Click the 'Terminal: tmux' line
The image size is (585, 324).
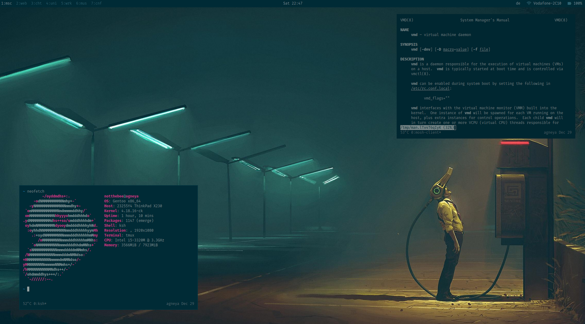pos(119,236)
